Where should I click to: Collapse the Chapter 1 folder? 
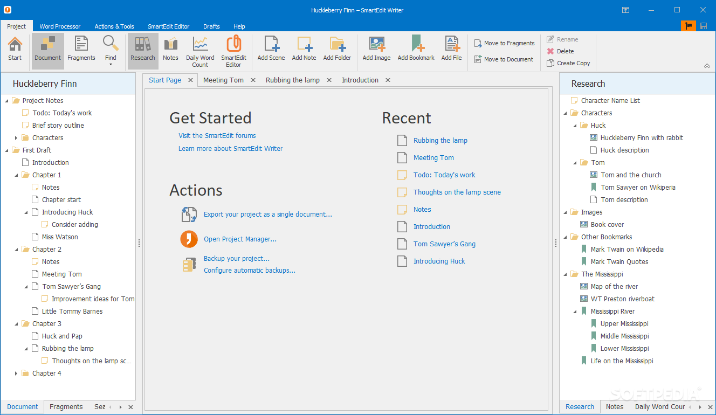[16, 175]
